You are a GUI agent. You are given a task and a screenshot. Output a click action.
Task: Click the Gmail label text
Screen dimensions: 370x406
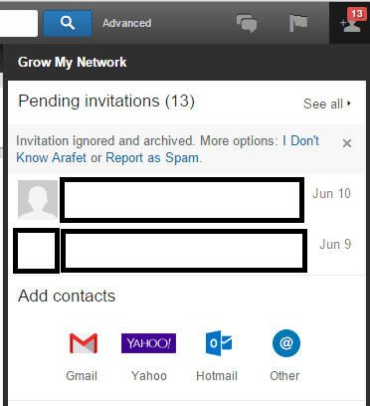pos(82,376)
